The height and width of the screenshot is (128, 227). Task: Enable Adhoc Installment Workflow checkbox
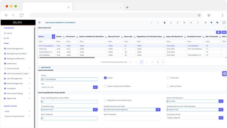pyautogui.click(x=105, y=86)
